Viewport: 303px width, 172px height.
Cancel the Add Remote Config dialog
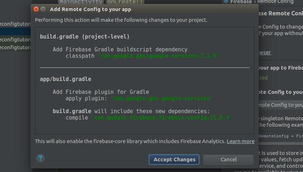point(228,160)
